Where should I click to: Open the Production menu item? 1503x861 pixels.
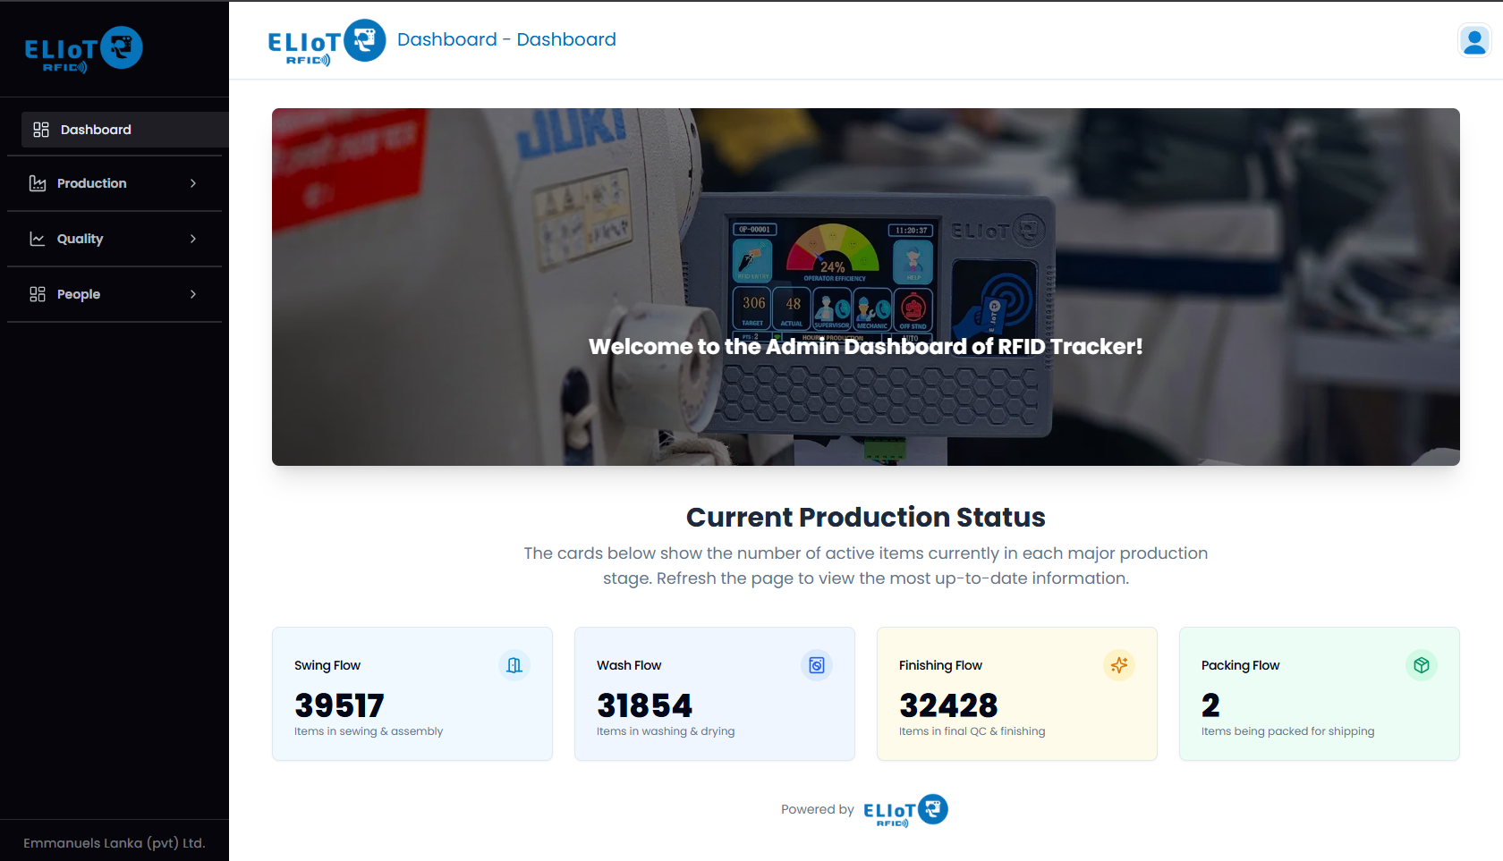91,183
